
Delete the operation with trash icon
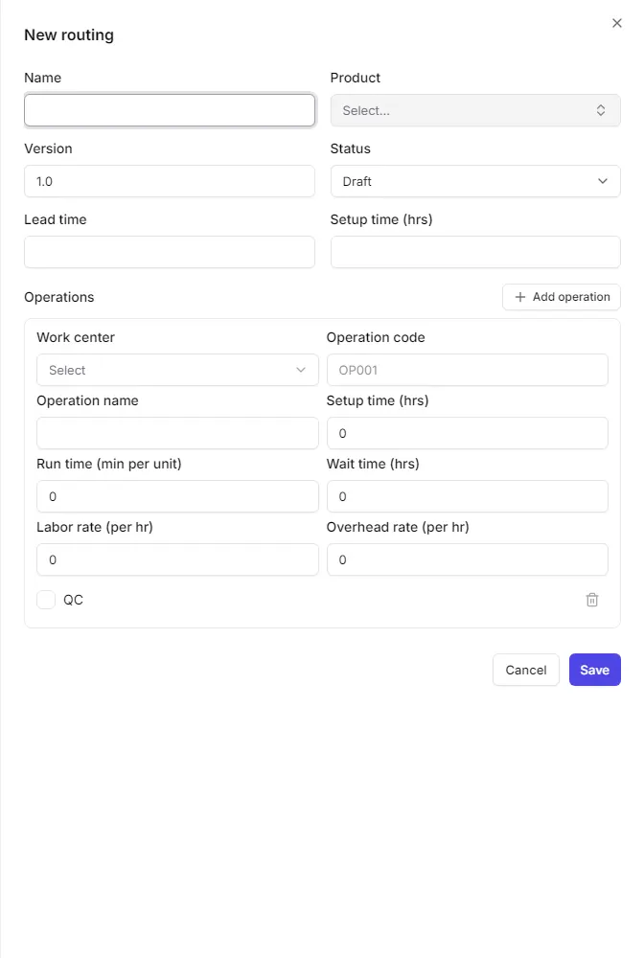click(x=591, y=600)
